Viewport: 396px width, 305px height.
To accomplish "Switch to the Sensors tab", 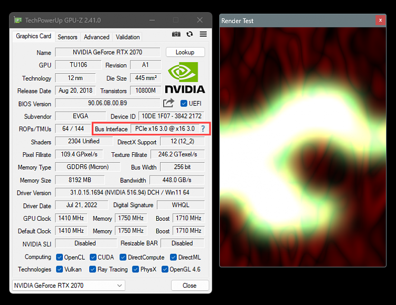I will tap(68, 37).
